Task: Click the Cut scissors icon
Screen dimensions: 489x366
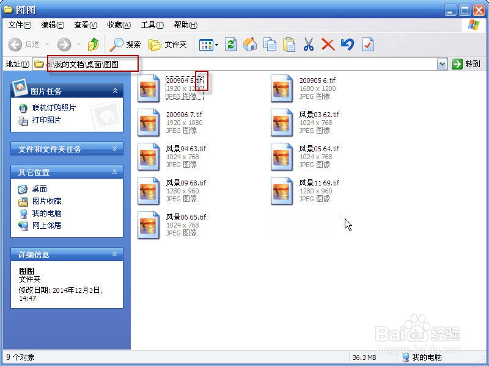Action: tap(309, 44)
